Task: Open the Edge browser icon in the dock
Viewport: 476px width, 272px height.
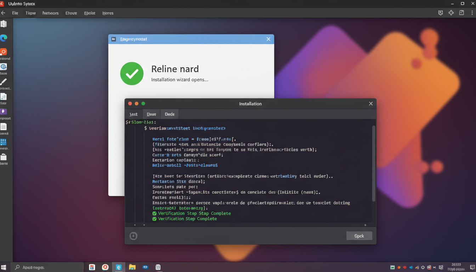Action: pyautogui.click(x=4, y=38)
